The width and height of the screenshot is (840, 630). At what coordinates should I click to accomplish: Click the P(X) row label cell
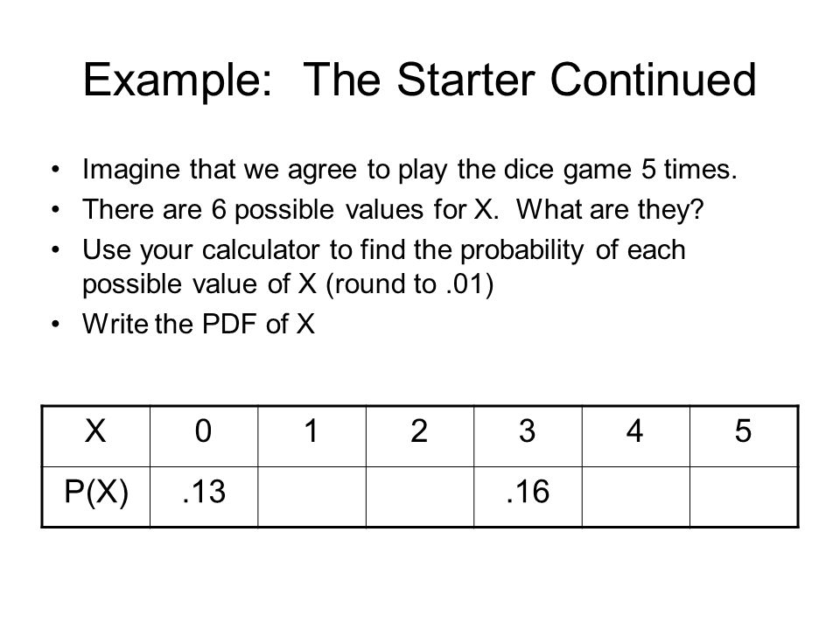coord(96,497)
